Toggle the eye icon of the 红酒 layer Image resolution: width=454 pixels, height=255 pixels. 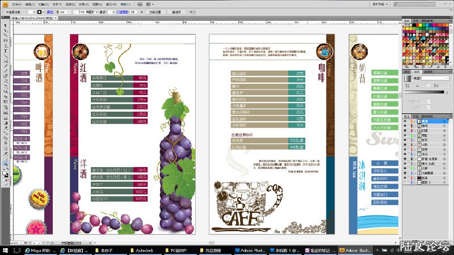point(405,130)
